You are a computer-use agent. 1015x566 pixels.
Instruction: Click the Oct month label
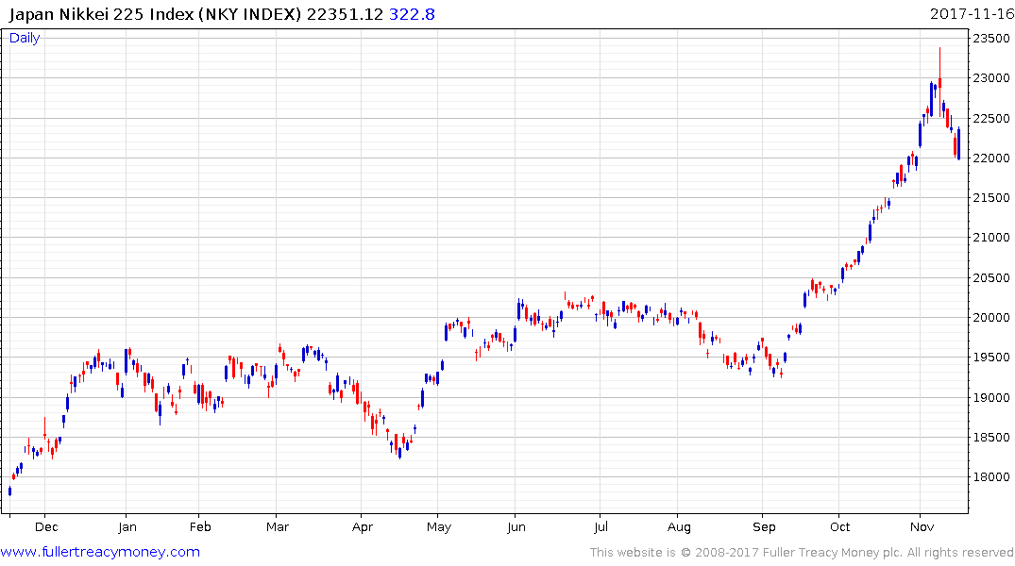point(839,527)
